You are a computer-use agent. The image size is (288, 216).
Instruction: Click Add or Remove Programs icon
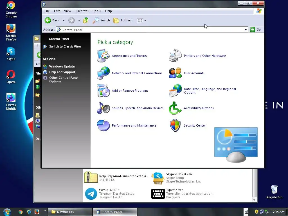coord(103,91)
